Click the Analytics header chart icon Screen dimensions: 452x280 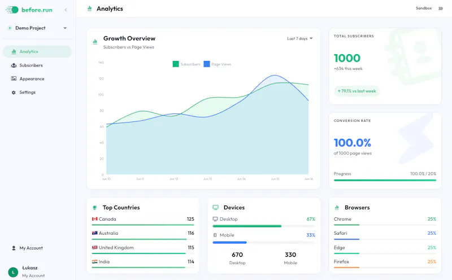(x=89, y=8)
